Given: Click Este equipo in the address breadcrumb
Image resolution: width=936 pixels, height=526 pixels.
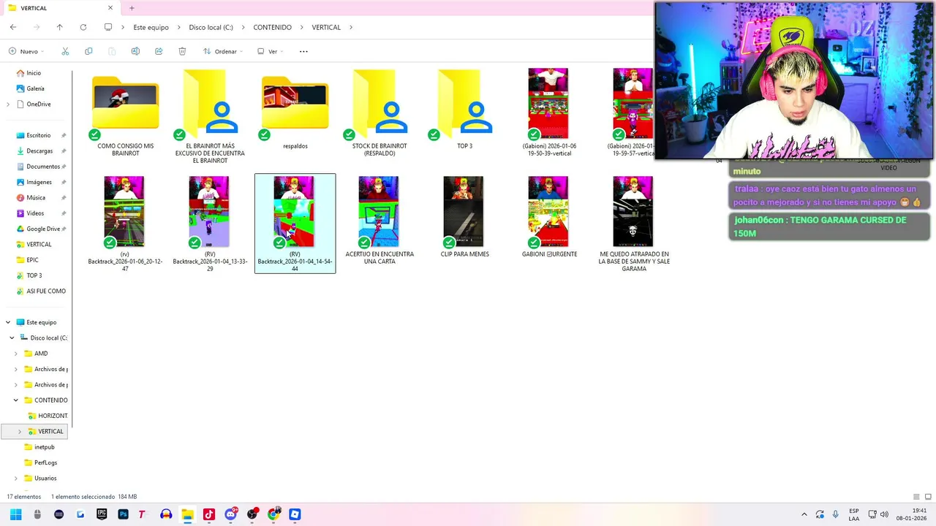Looking at the screenshot, I should pos(151,27).
